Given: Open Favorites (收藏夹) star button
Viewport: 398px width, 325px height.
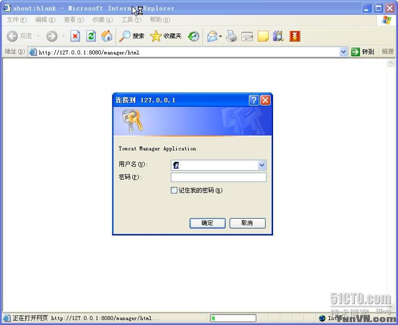Looking at the screenshot, I should coord(166,36).
